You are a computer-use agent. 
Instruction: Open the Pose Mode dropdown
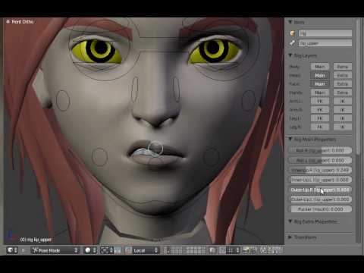point(55,250)
